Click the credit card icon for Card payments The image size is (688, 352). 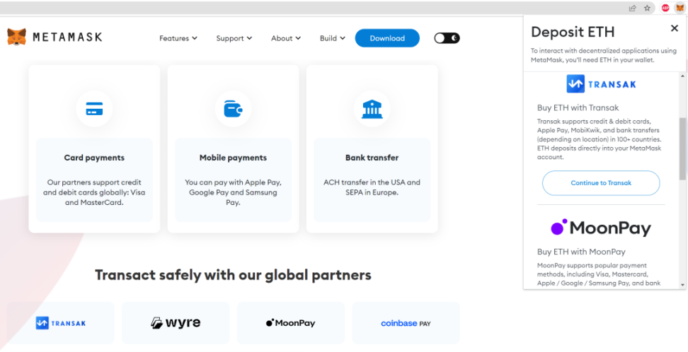point(94,109)
